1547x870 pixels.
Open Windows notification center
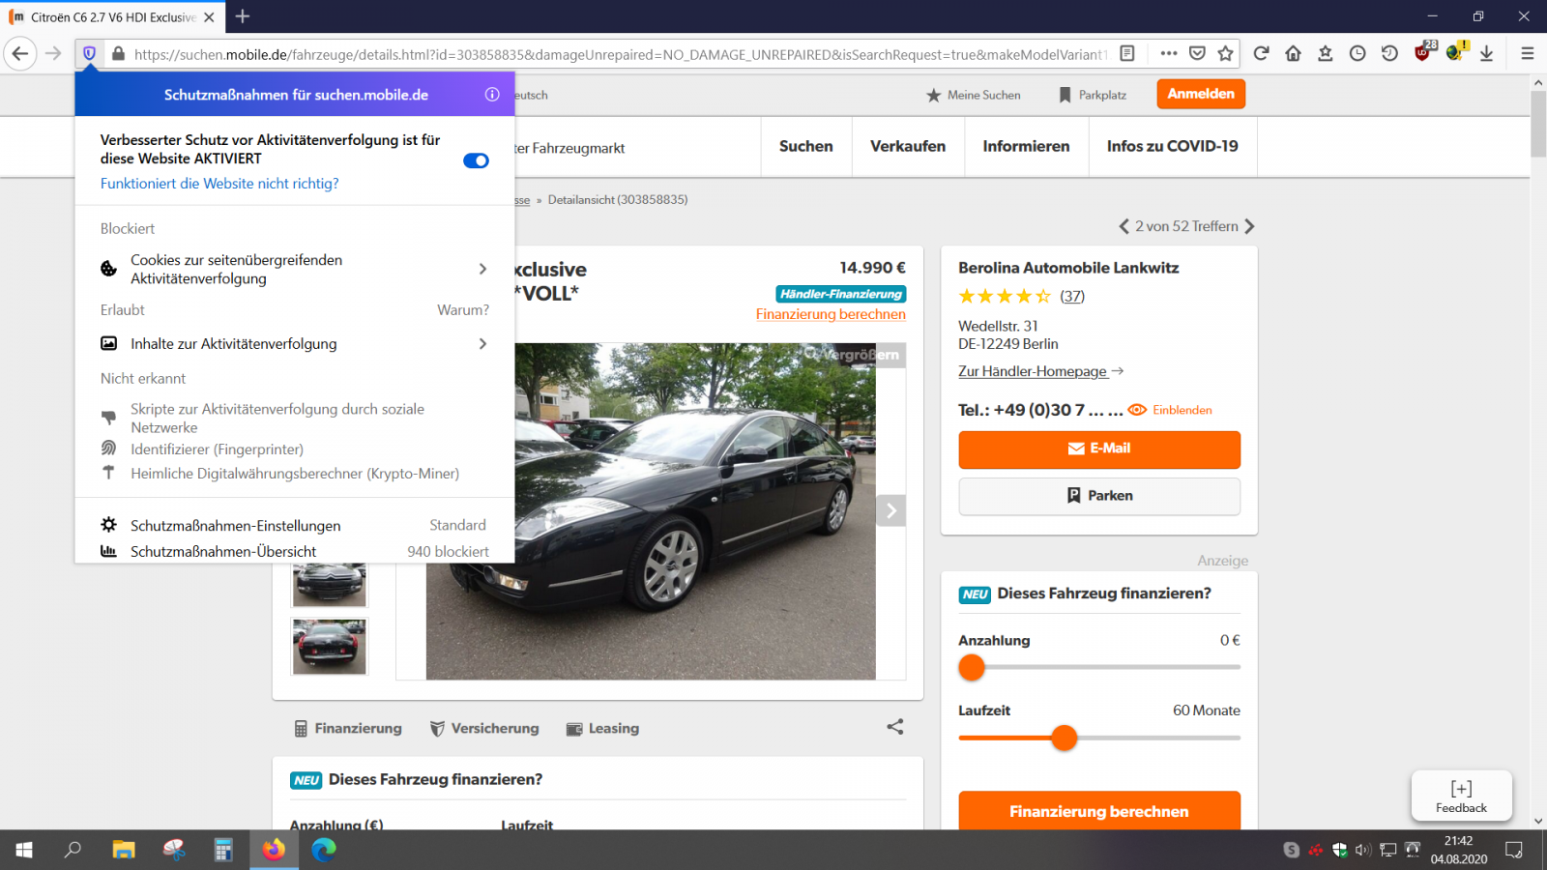tap(1514, 850)
